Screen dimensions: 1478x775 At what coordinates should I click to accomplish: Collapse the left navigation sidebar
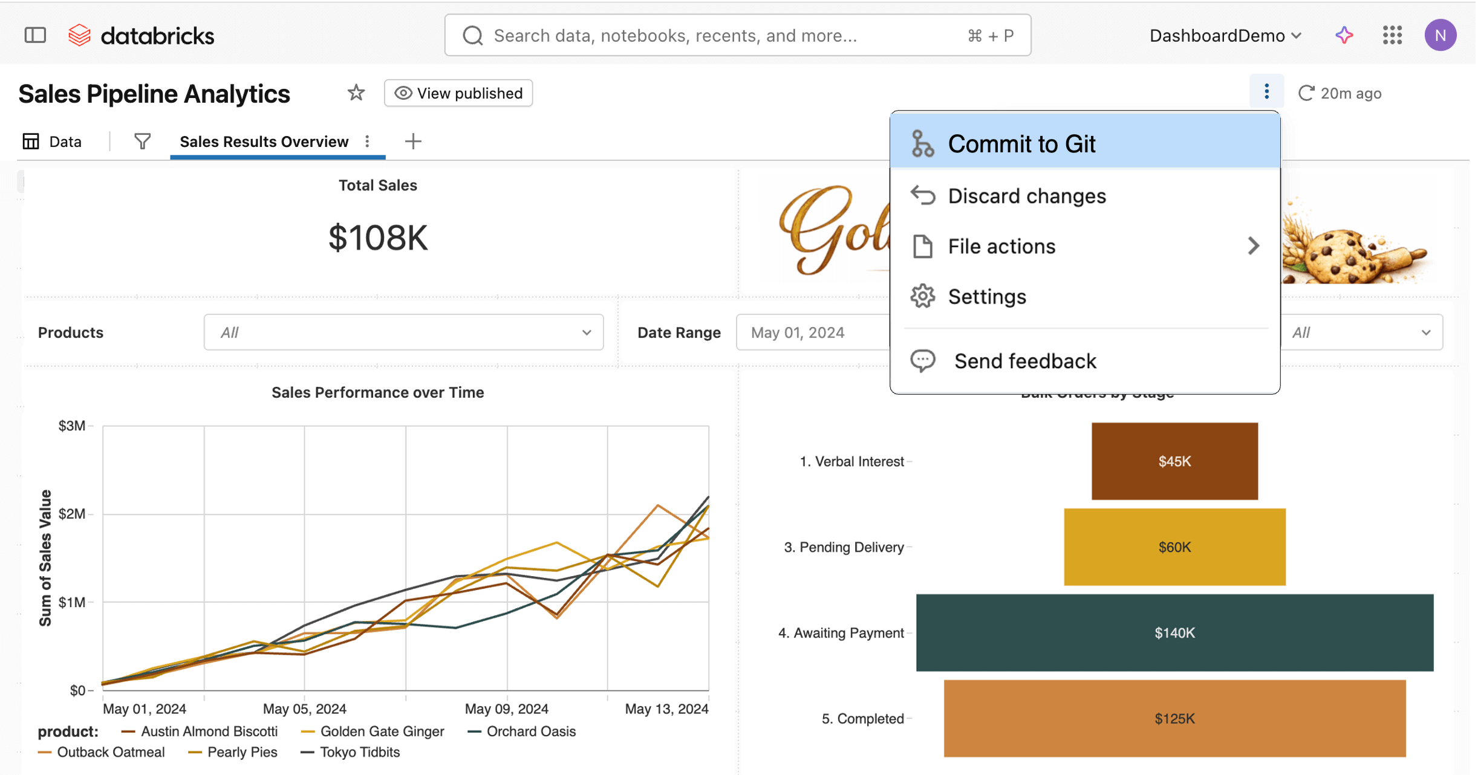(x=34, y=34)
